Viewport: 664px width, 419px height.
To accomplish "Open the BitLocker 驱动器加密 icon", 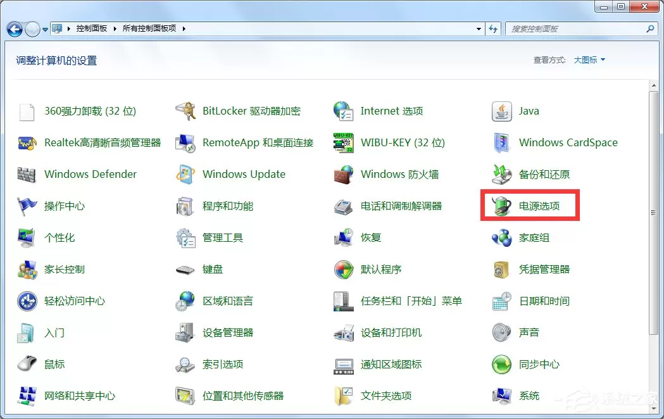I will click(185, 111).
